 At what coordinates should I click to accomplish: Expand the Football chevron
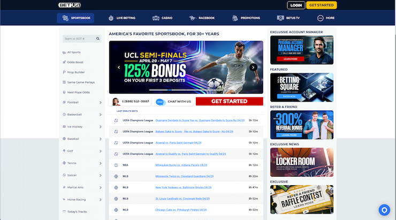pos(100,103)
